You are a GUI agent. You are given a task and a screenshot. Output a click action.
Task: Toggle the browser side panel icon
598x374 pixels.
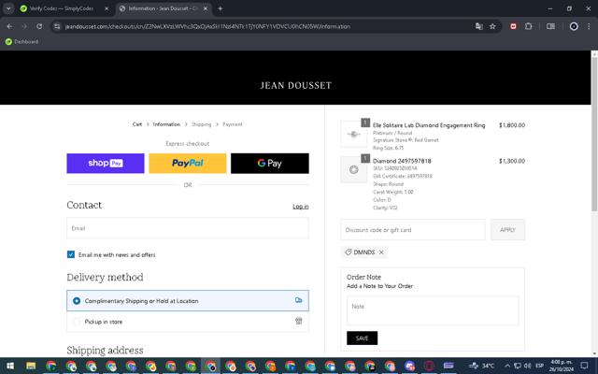(550, 26)
